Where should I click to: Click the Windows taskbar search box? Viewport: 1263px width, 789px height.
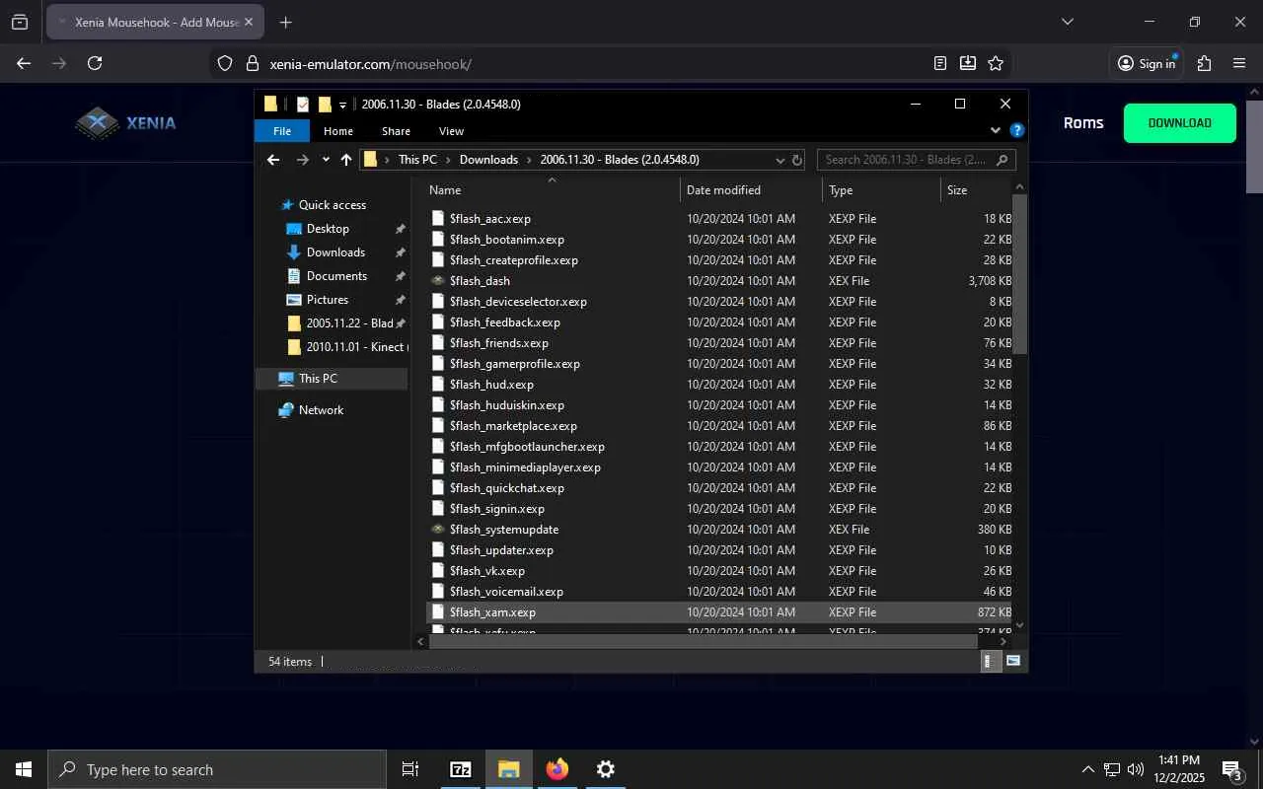point(217,769)
